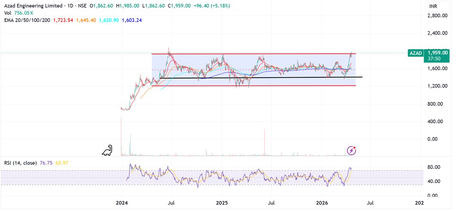Click the high price H1,985.00 in header
Viewport: 457px width, 213px height.
pos(128,6)
